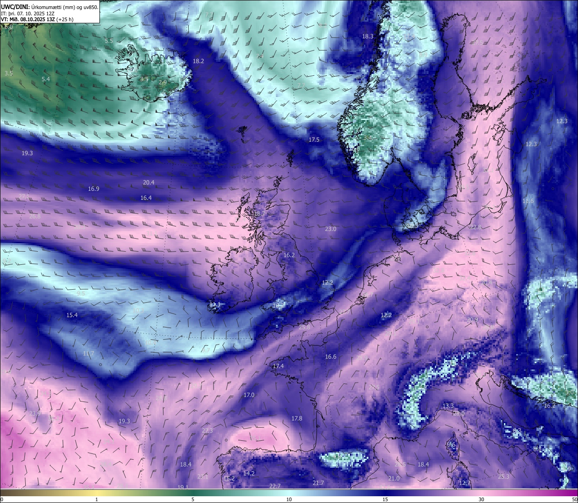Click the 18.3 value over northern Norway
Viewport: 578px width, 503px height.
[368, 36]
